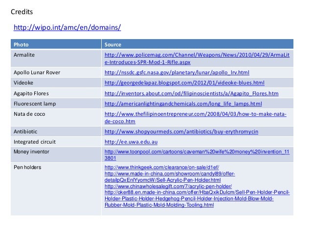Open the americanlightingandchemicals.com long_life_lamps link

[x=183, y=104]
